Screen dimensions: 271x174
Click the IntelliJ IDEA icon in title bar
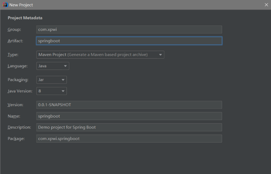5,5
